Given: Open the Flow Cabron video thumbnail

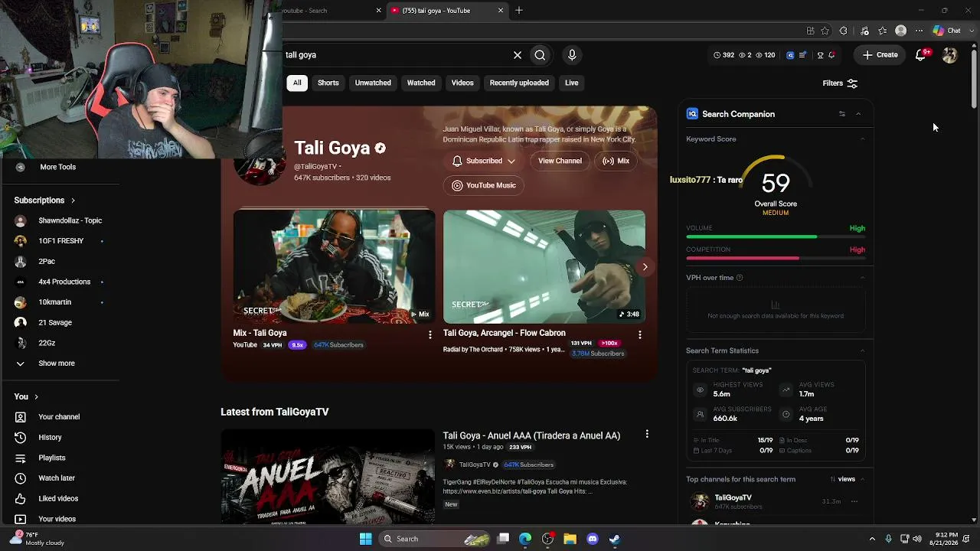Looking at the screenshot, I should click(x=544, y=267).
